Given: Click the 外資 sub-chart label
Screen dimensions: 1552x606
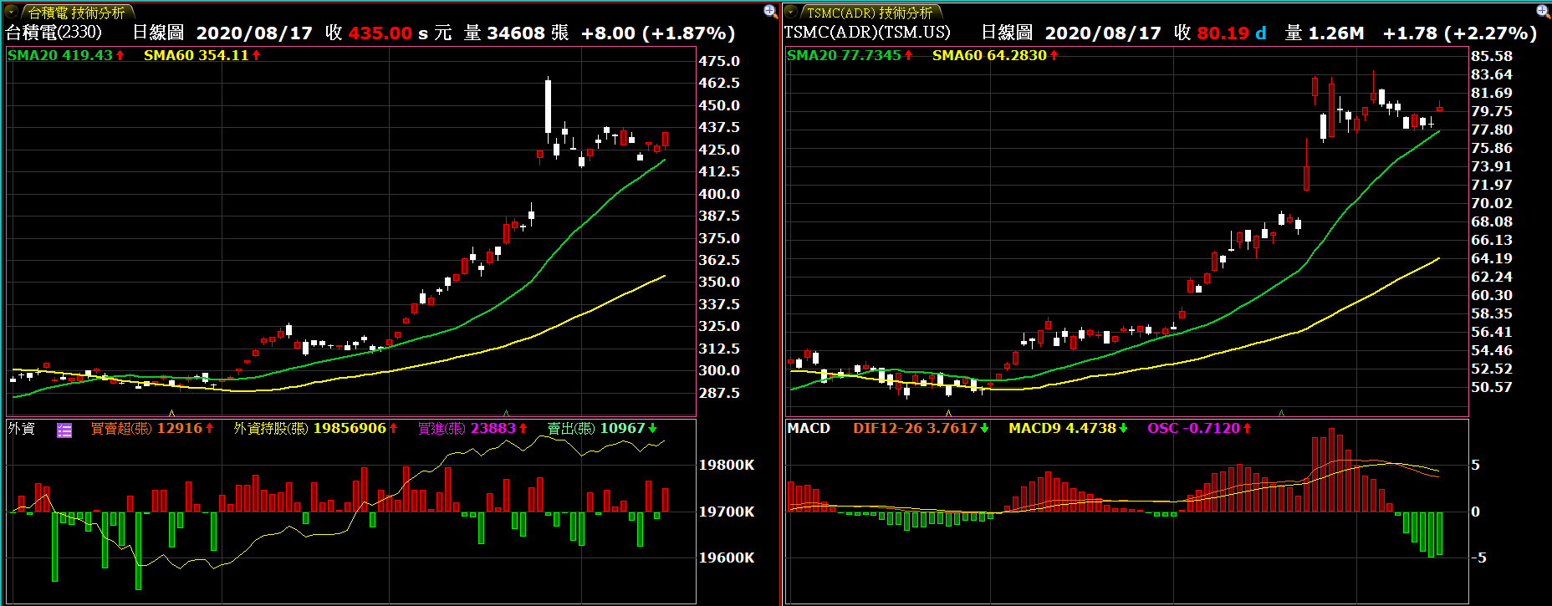Looking at the screenshot, I should (22, 429).
